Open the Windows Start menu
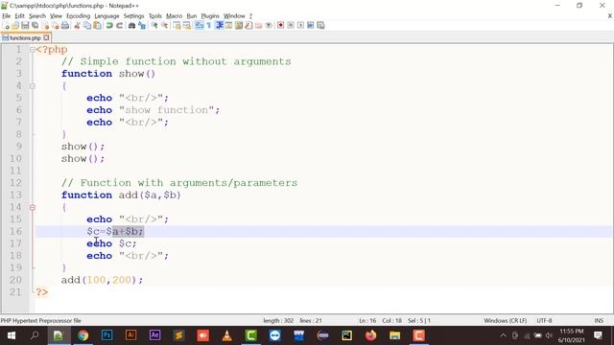Viewport: 614px width, 345px height. click(x=11, y=335)
